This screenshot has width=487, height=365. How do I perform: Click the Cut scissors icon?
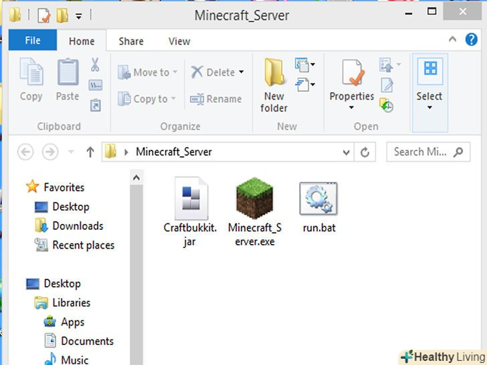95,65
